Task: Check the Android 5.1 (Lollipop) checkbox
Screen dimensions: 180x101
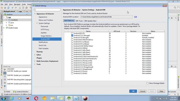Action: (72, 42)
